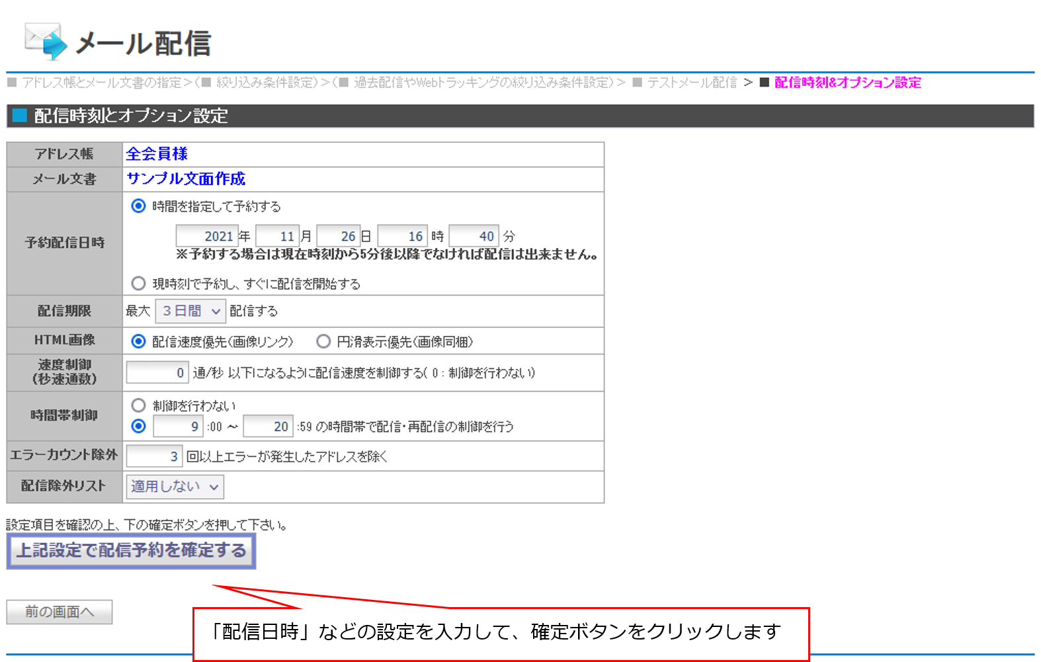
Task: Select 配信速度優先(画像リンク) radio option
Action: [x=138, y=341]
